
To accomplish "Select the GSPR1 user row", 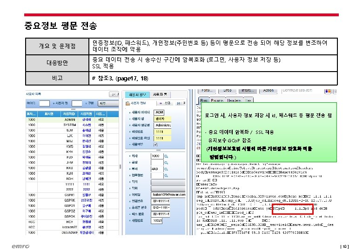I will pos(72,195).
